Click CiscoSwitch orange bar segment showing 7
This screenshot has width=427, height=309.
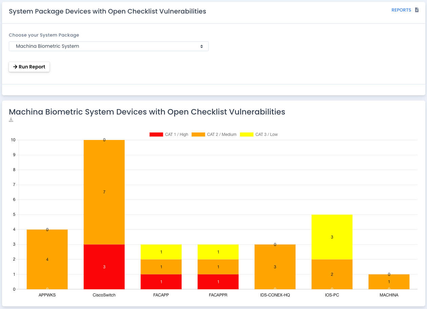(104, 192)
